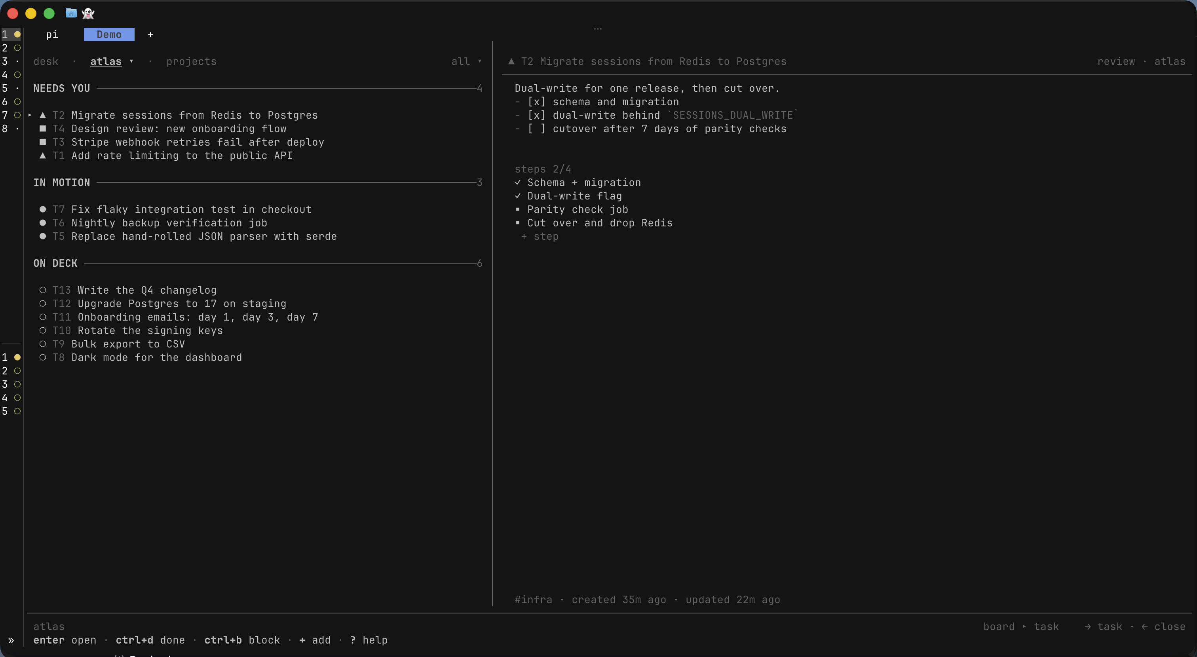Click the ghost icon in the title bar
Viewport: 1197px width, 657px height.
tap(88, 13)
